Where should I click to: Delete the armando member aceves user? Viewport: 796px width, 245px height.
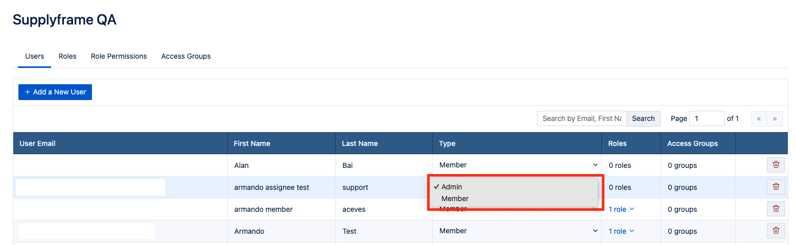click(776, 209)
